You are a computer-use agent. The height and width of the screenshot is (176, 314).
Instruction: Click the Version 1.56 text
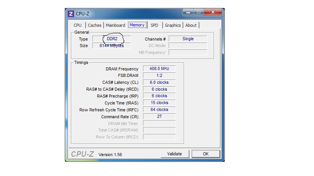pyautogui.click(x=110, y=155)
